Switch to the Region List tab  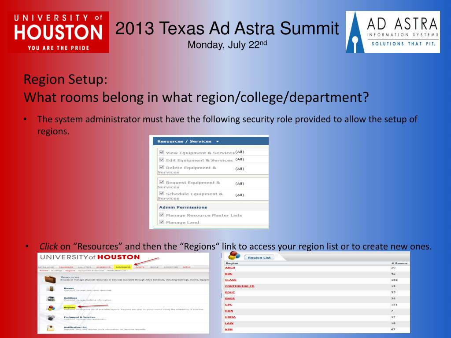coord(259,257)
